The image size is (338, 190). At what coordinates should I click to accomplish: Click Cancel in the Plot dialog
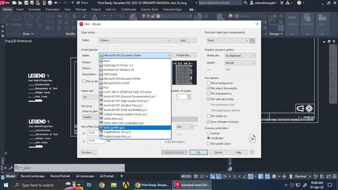click(x=218, y=153)
